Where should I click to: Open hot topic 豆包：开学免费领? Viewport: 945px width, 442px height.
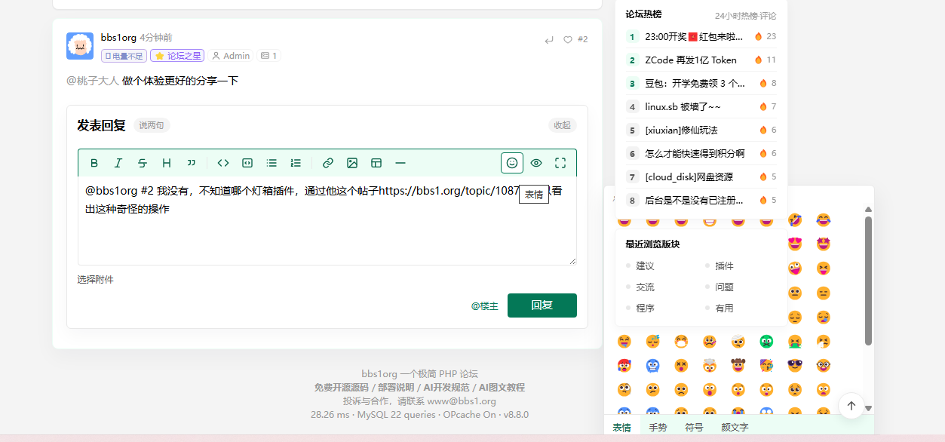tap(695, 83)
